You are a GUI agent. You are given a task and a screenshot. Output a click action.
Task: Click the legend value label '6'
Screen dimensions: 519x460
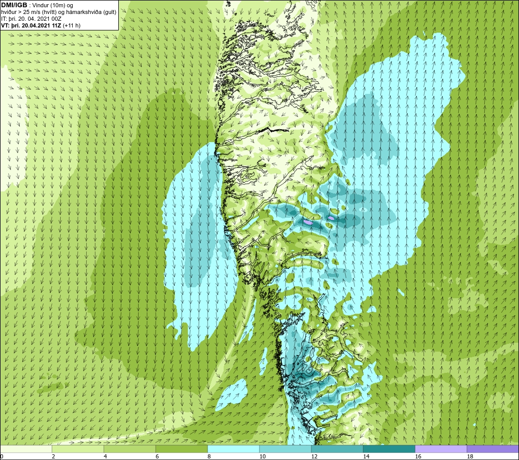157,457
